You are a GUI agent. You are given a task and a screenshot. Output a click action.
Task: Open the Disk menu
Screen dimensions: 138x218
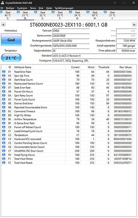pyautogui.click(x=41, y=8)
